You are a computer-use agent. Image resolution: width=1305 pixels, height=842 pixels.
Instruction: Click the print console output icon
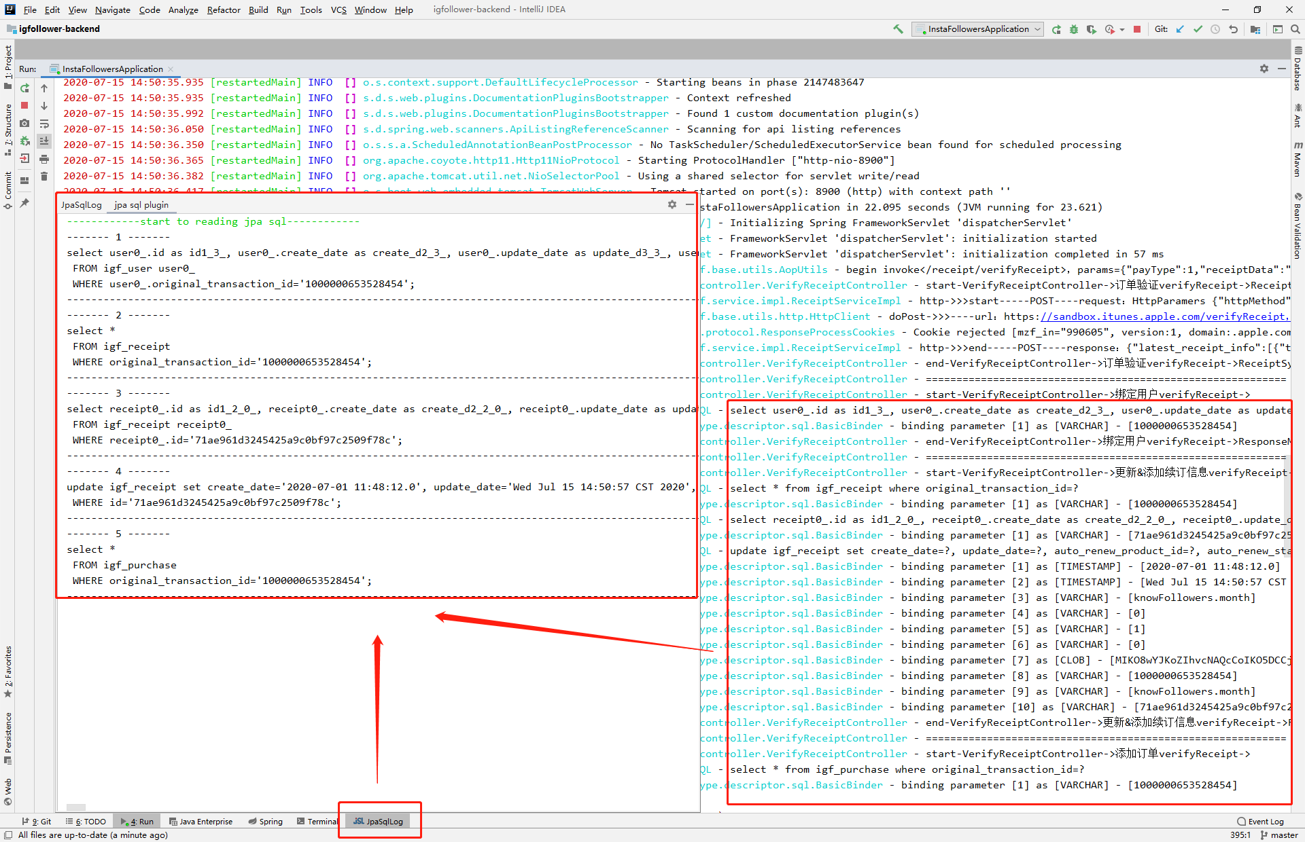click(x=44, y=159)
